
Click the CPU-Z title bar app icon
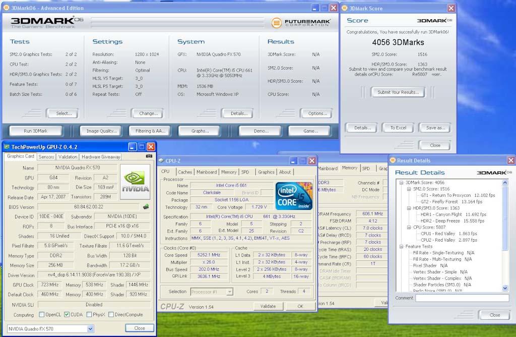coord(161,160)
